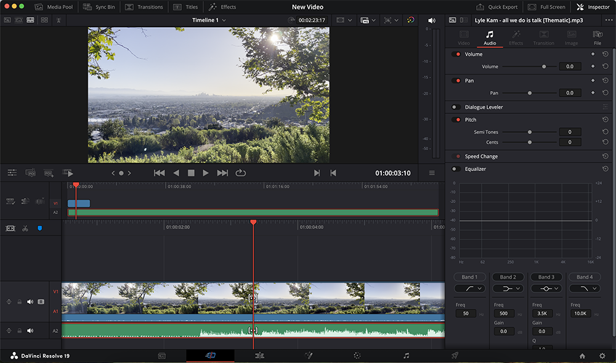Enable the Dialogue Leveler toggle
Screen dimensions: 616x363
coord(456,106)
